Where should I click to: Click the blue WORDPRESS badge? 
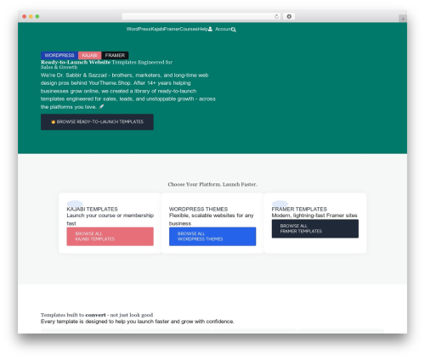[x=59, y=55]
